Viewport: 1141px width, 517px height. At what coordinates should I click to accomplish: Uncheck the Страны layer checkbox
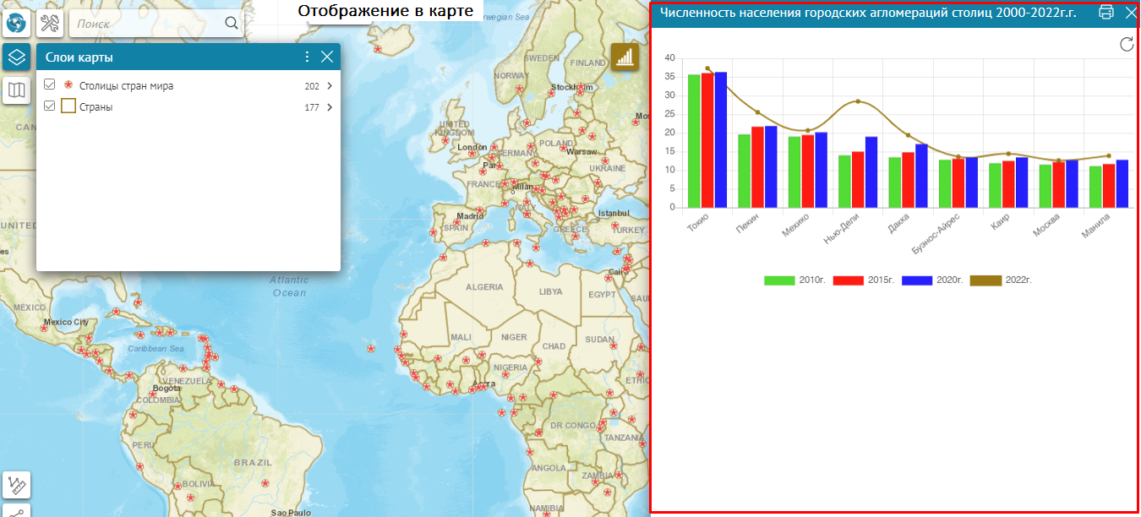pos(50,106)
